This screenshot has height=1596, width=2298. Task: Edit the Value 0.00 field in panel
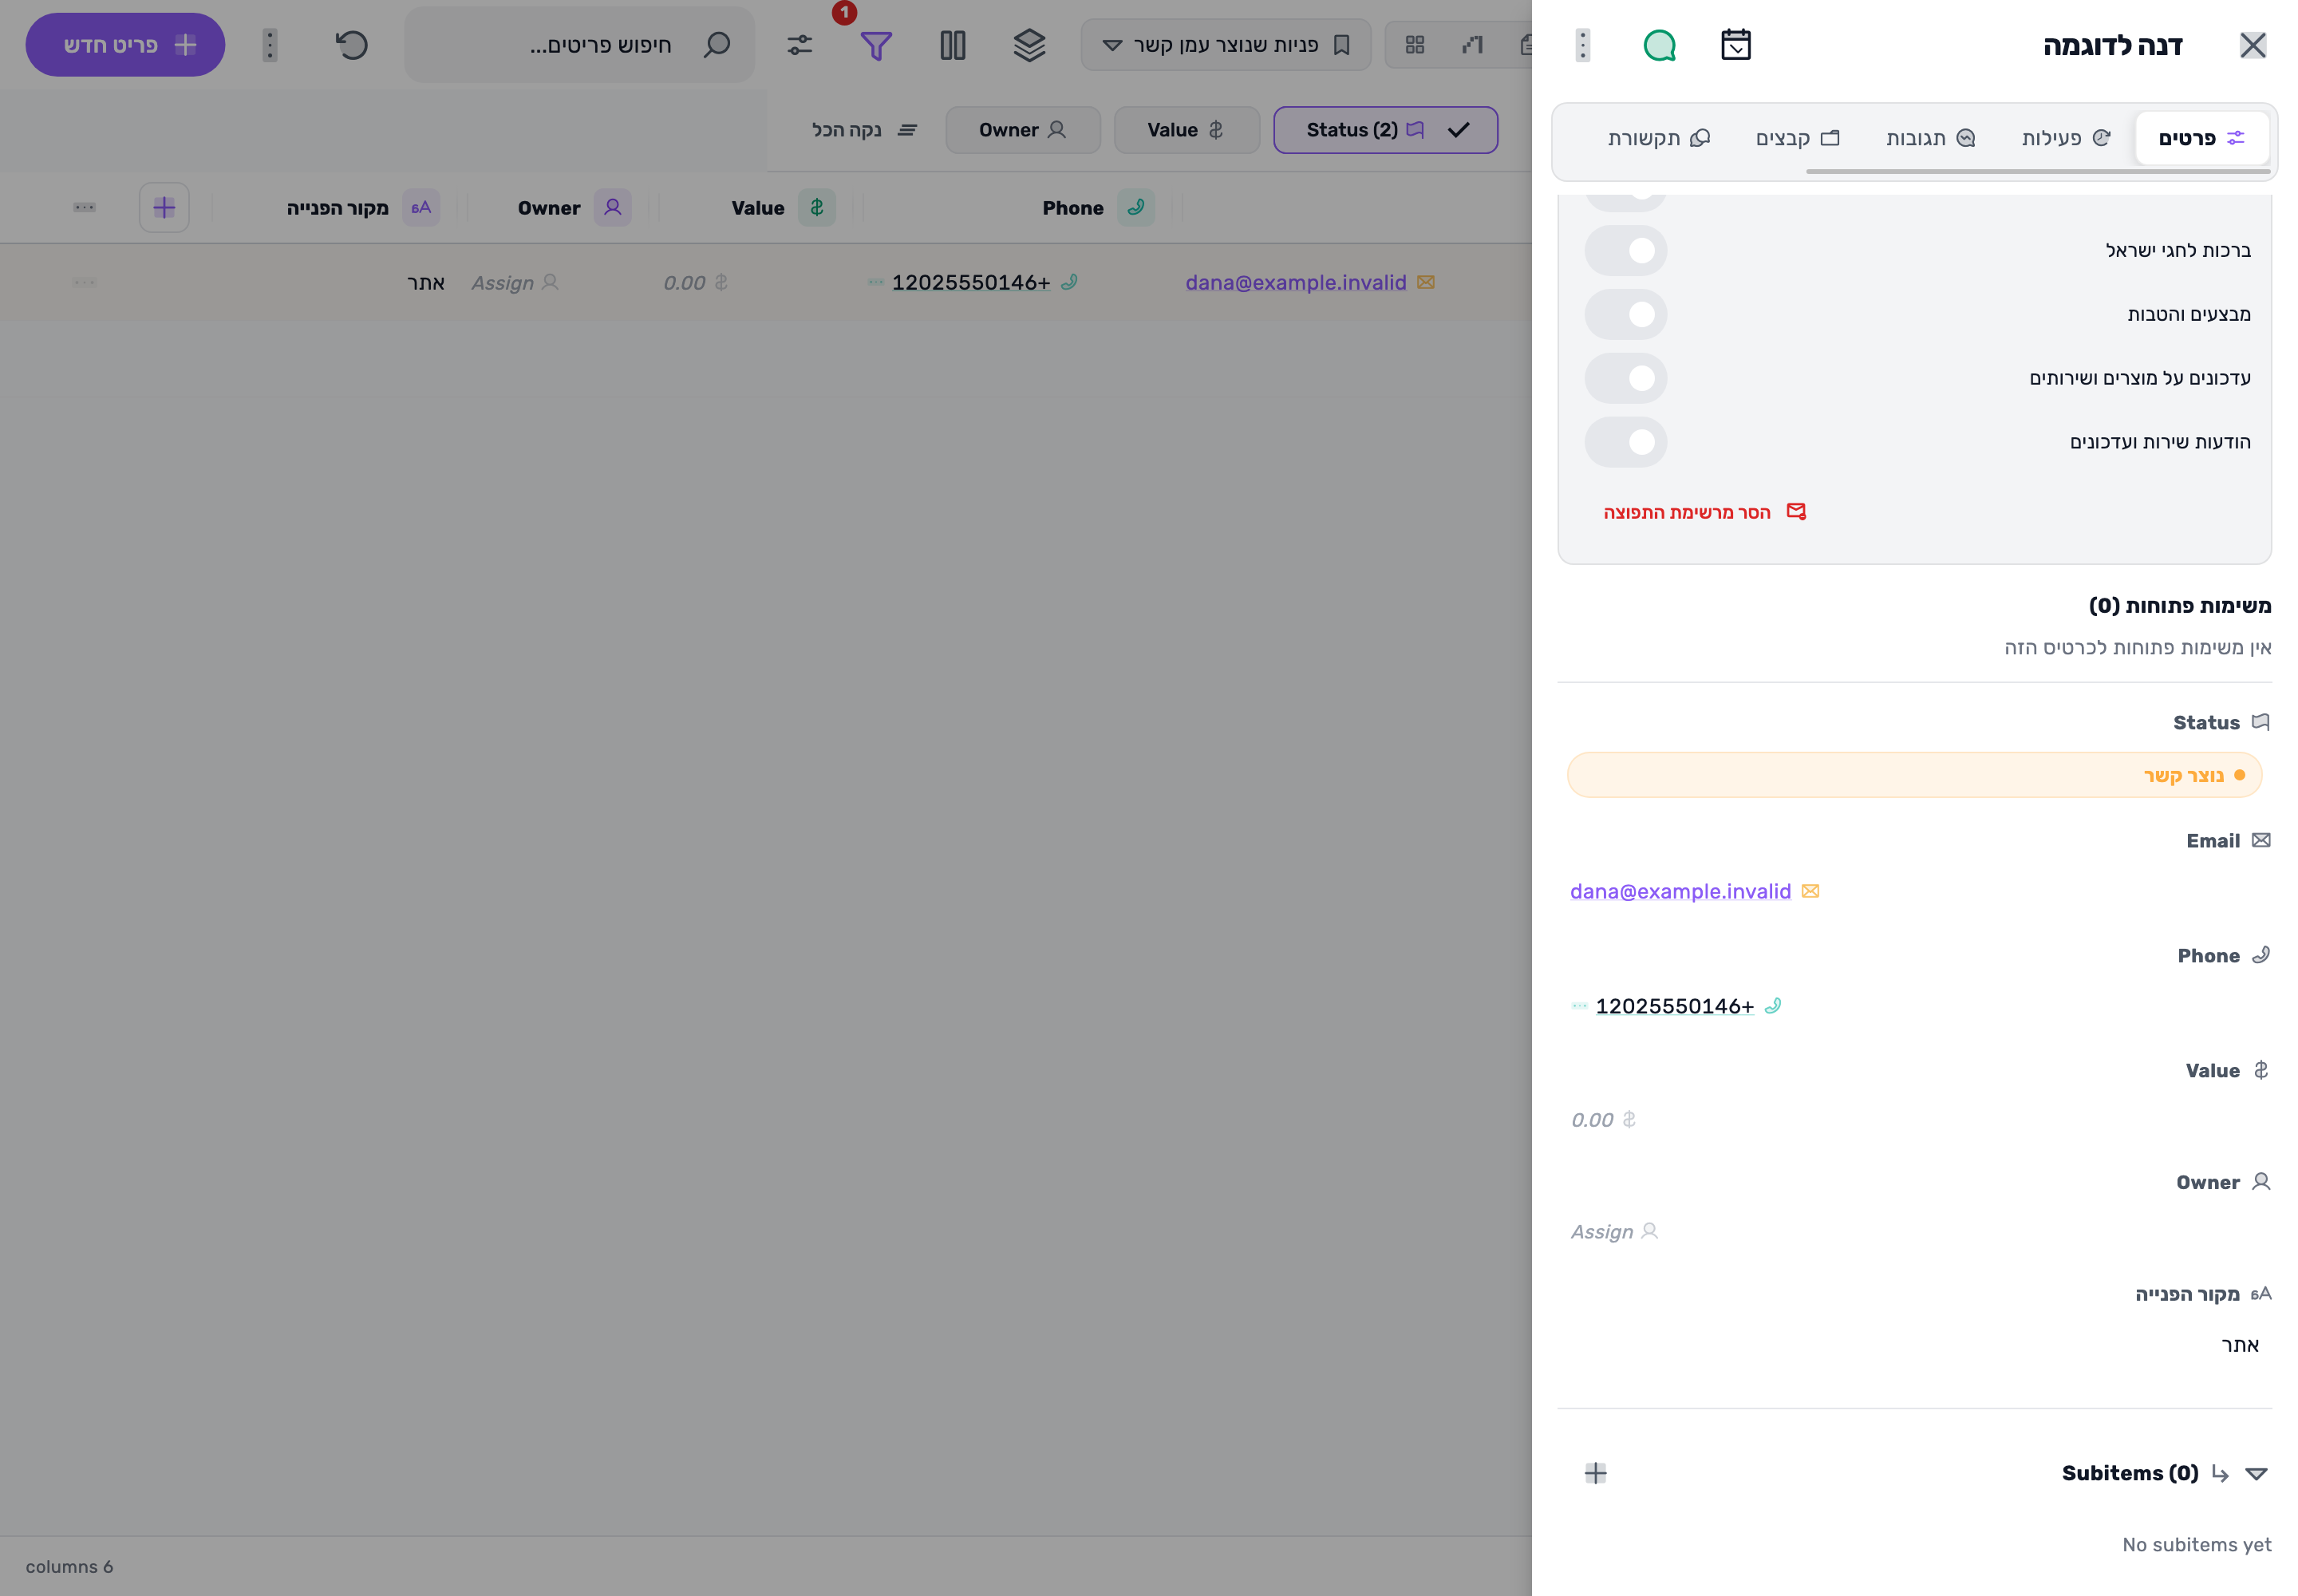click(1602, 1120)
